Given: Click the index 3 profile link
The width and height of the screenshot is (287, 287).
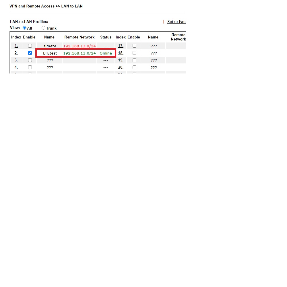Looking at the screenshot, I should click(x=16, y=60).
